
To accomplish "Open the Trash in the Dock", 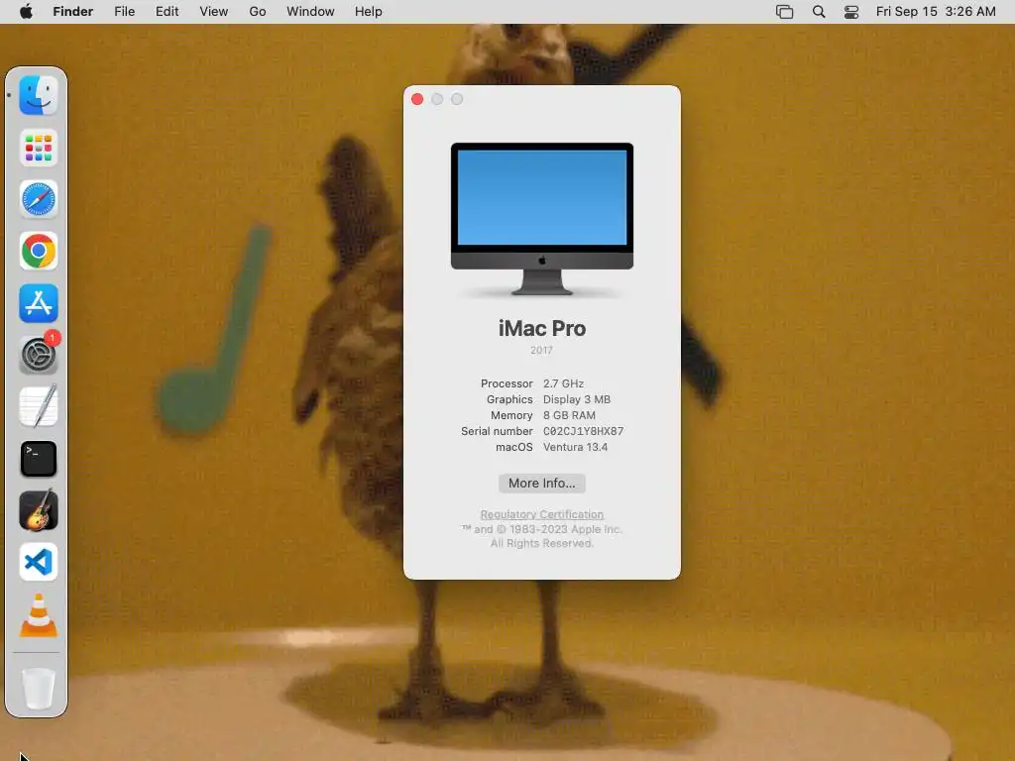I will [x=39, y=688].
